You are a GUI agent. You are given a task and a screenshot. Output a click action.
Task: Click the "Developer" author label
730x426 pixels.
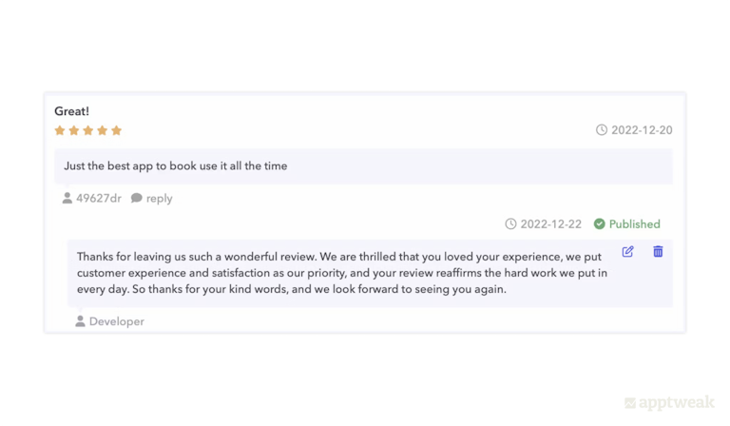117,321
